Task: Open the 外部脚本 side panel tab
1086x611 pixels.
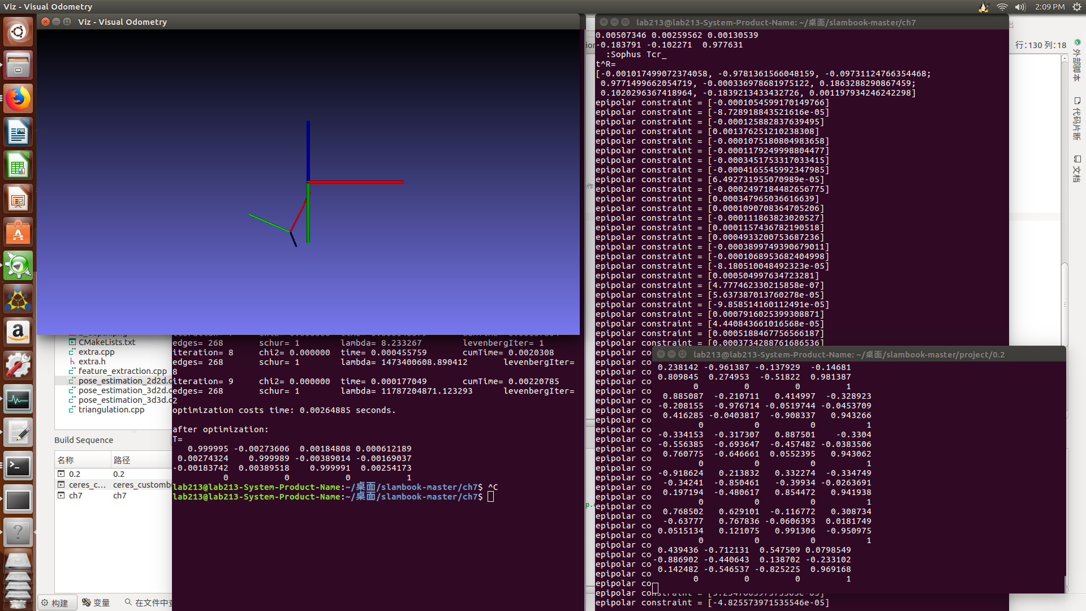Action: pos(1076,61)
